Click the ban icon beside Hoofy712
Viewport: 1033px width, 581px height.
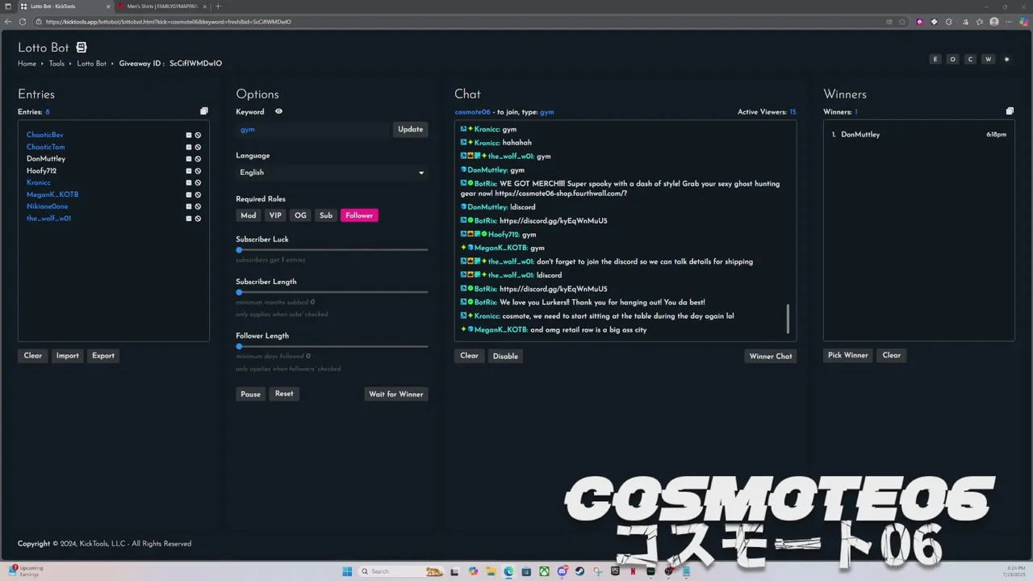pos(198,171)
